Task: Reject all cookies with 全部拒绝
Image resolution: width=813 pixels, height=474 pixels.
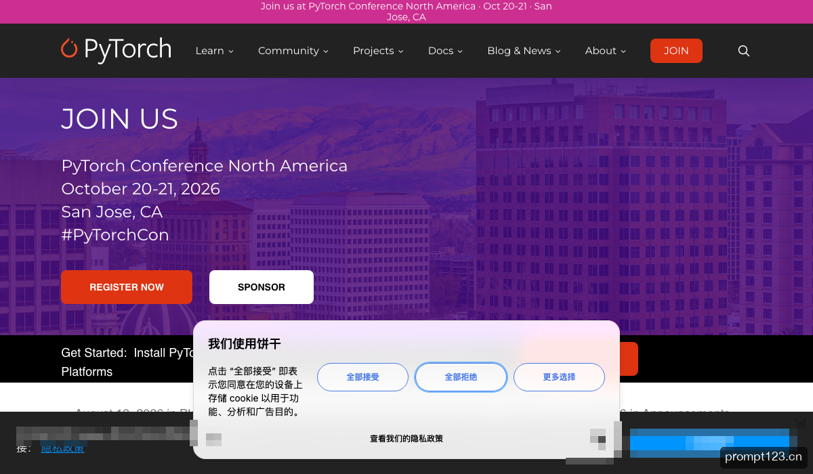Action: pos(461,377)
